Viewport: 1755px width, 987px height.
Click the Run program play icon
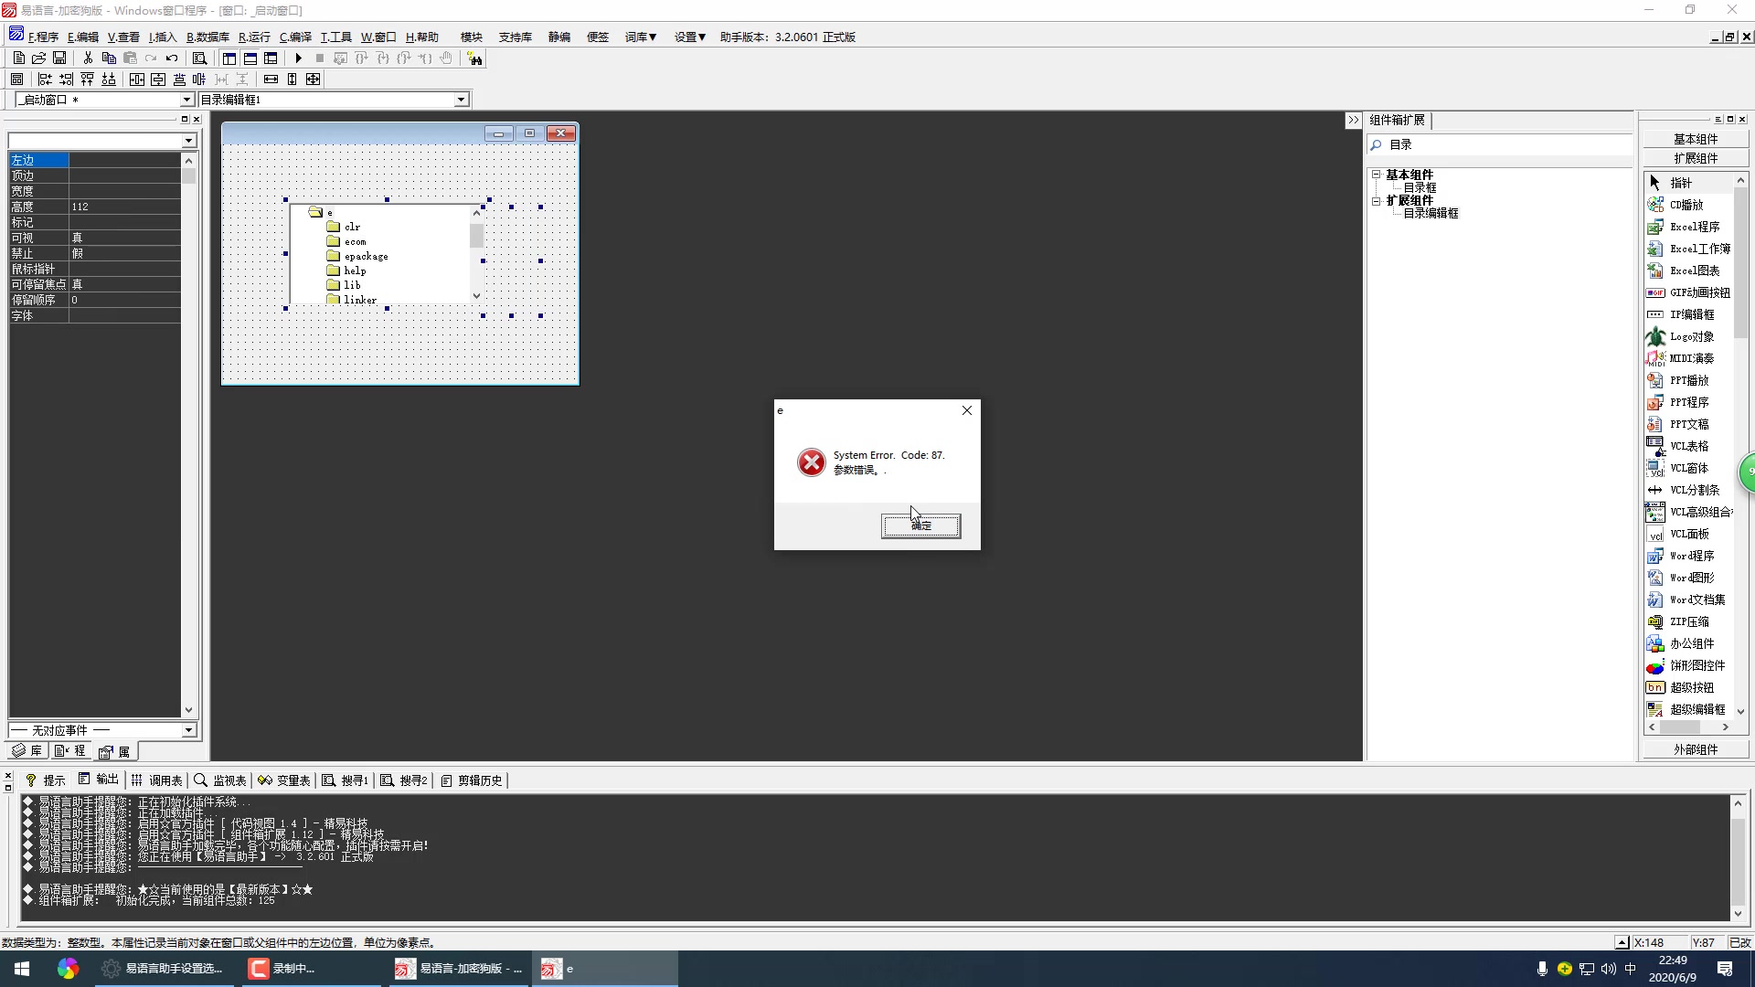(x=298, y=58)
